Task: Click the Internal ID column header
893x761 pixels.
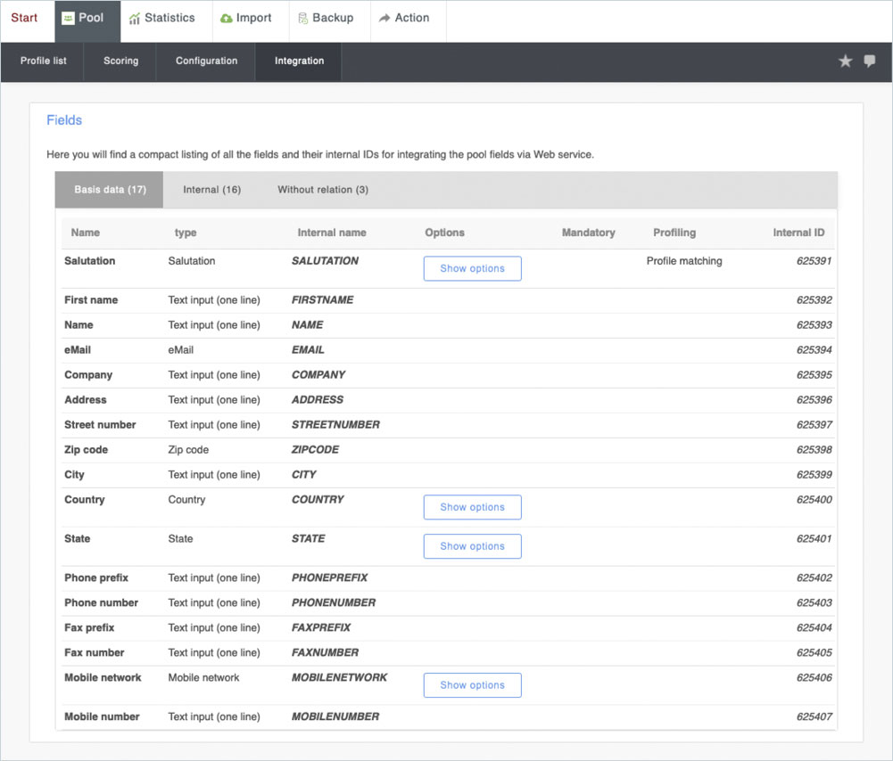Action: [x=798, y=233]
